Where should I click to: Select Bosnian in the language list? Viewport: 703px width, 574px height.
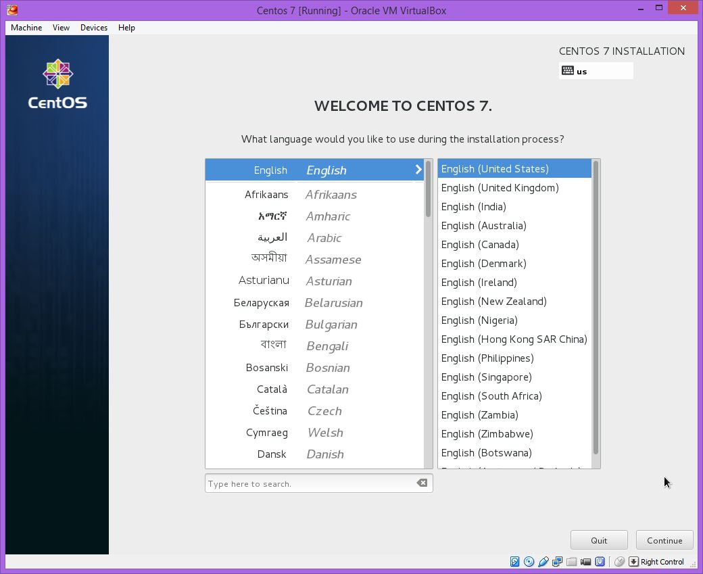pyautogui.click(x=314, y=368)
